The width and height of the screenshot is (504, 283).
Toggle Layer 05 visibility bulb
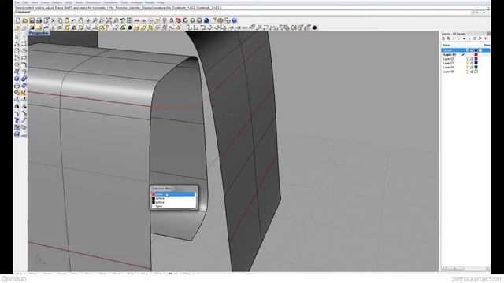[467, 72]
